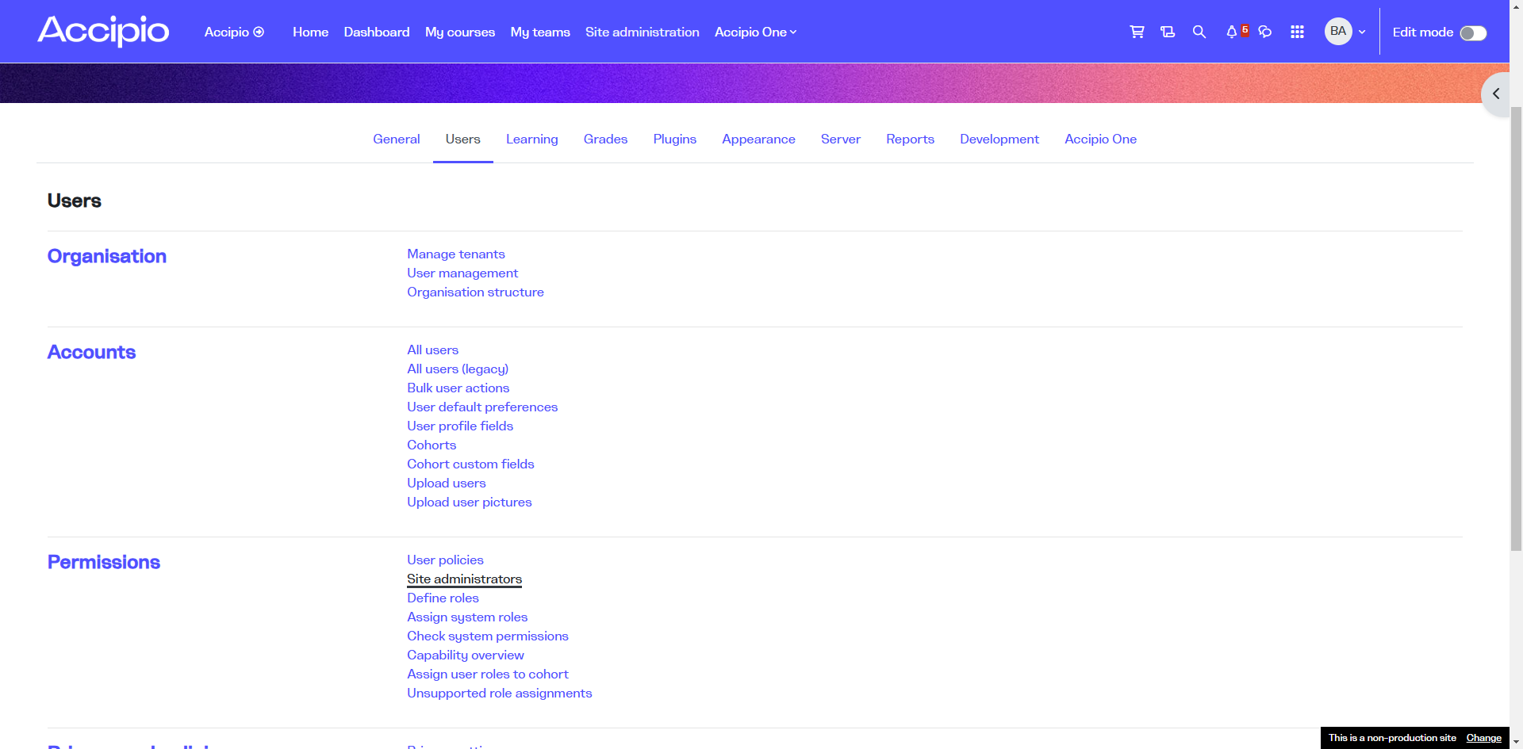The image size is (1523, 749).
Task: Open Site administrators
Action: (x=465, y=579)
